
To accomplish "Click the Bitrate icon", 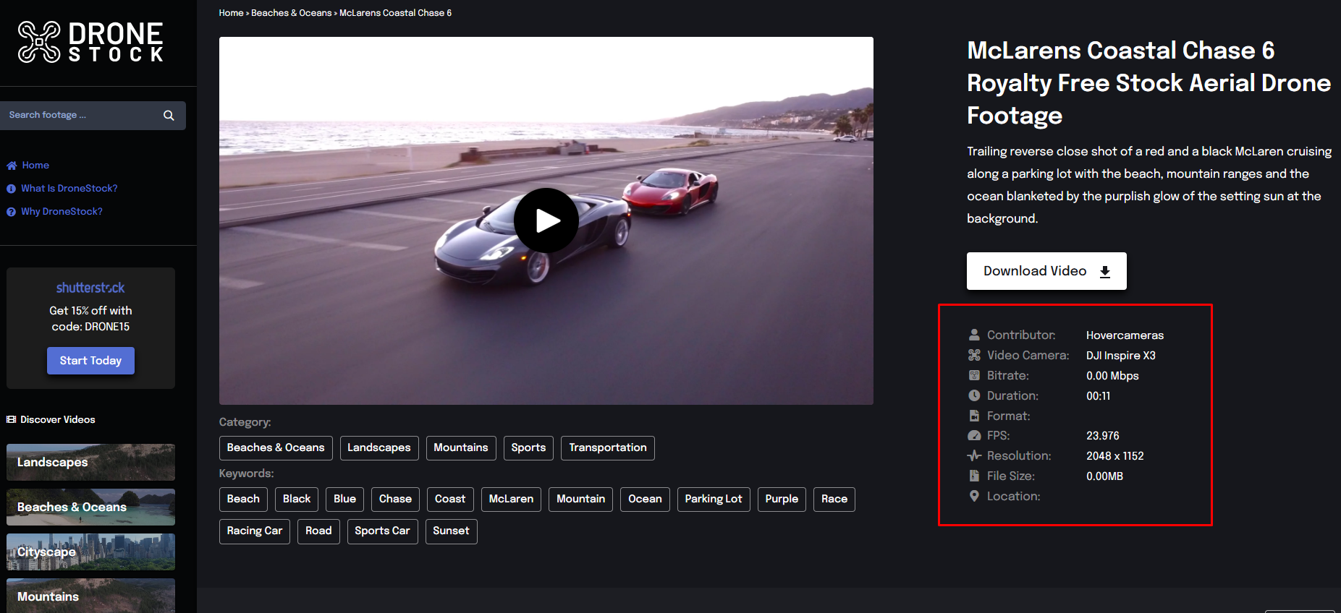I will pos(974,375).
